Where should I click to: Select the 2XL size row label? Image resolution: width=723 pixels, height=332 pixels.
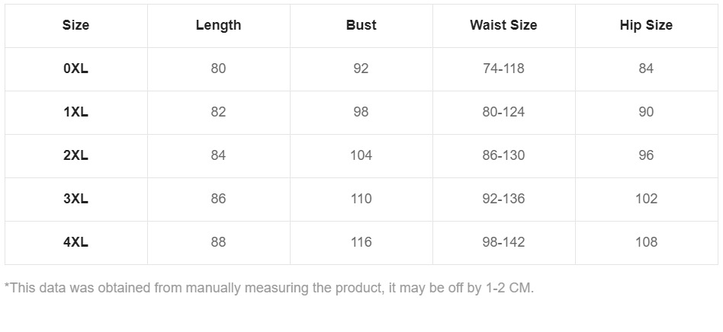pos(76,155)
